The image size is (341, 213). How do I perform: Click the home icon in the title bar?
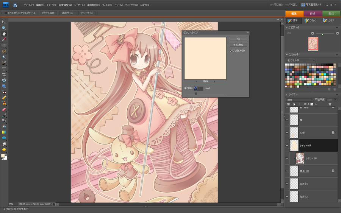point(15,5)
